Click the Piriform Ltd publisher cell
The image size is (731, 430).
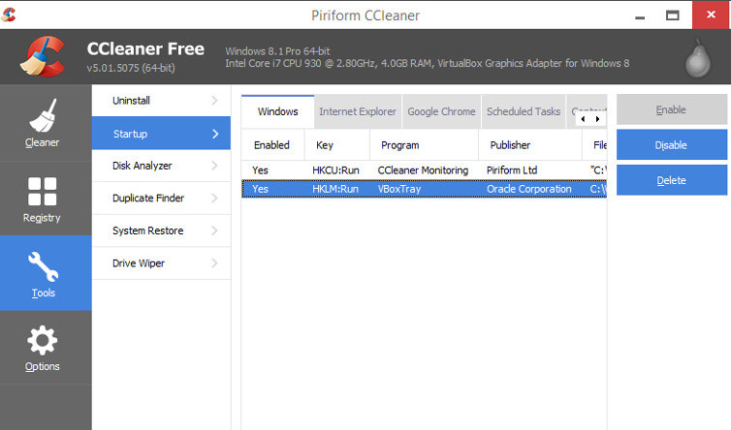pyautogui.click(x=512, y=170)
